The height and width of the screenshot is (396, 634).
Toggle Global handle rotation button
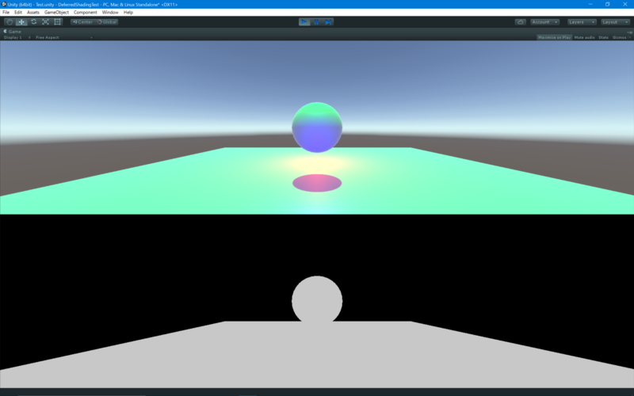[x=107, y=22]
